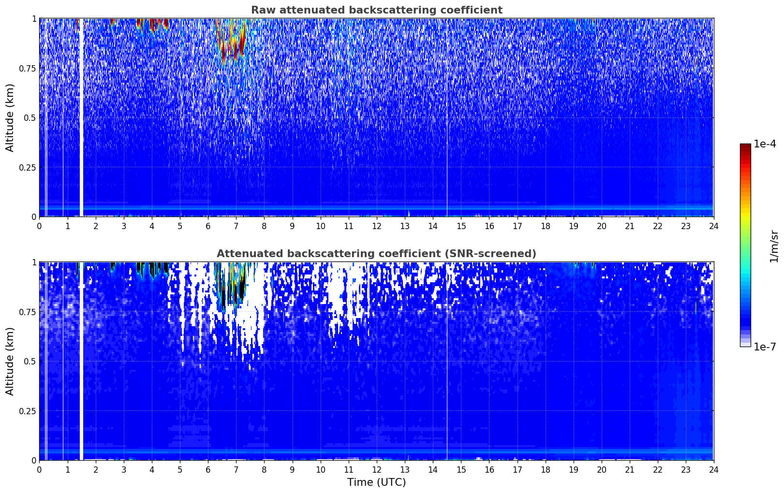Click the '1/m/sr' colorbar unit label
The width and height of the screenshot is (784, 493).
tap(774, 246)
